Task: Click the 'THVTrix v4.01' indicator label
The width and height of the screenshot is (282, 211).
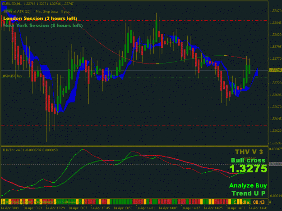Action: tap(14, 150)
